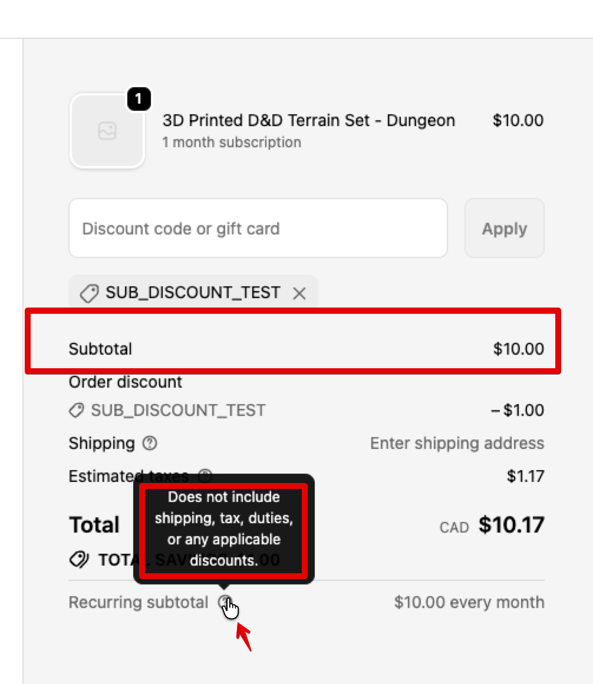Click the 3D Printed D&D Terrain Set title
This screenshot has height=684, width=593.
pos(309,121)
